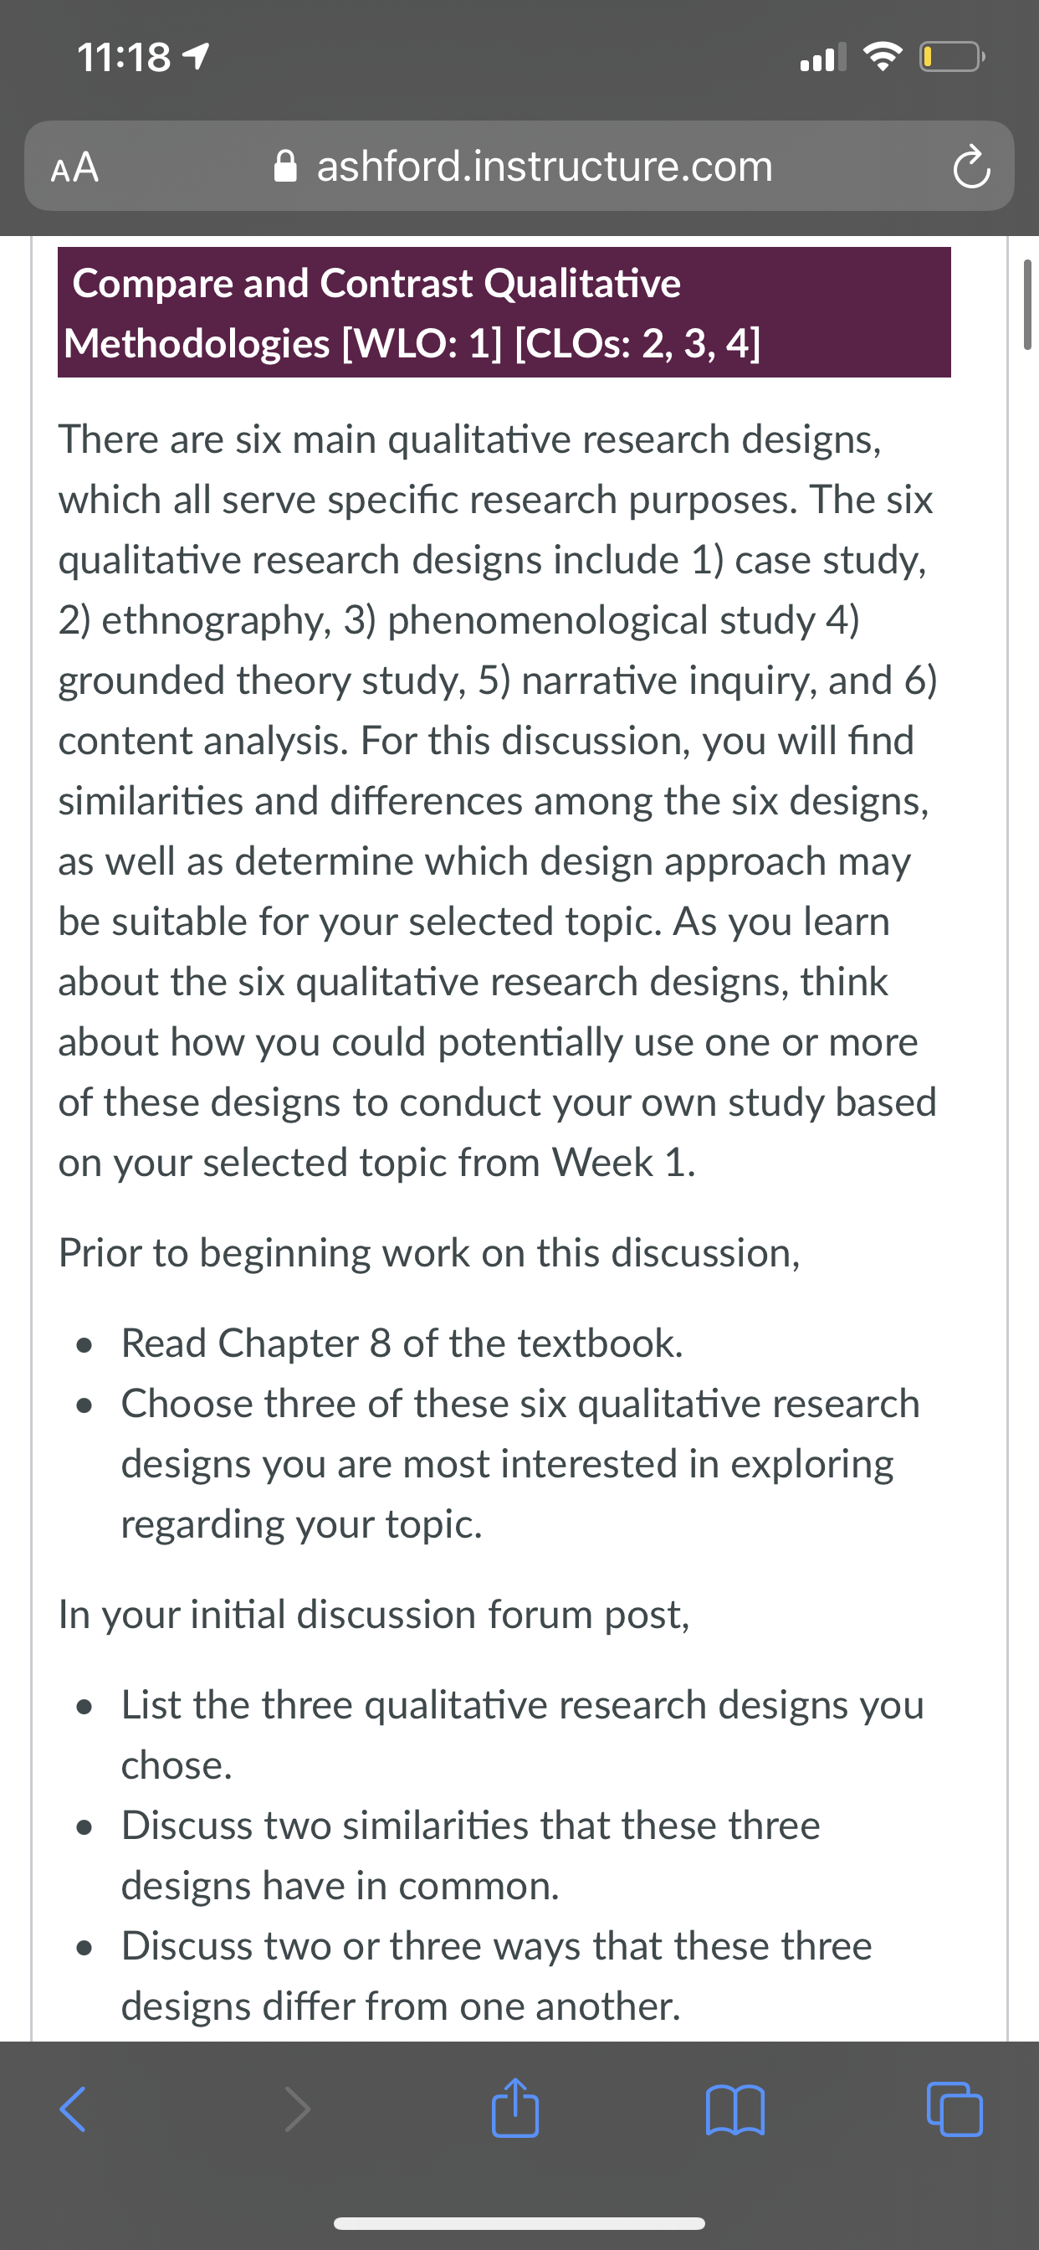Tap the reload page icon

(971, 167)
